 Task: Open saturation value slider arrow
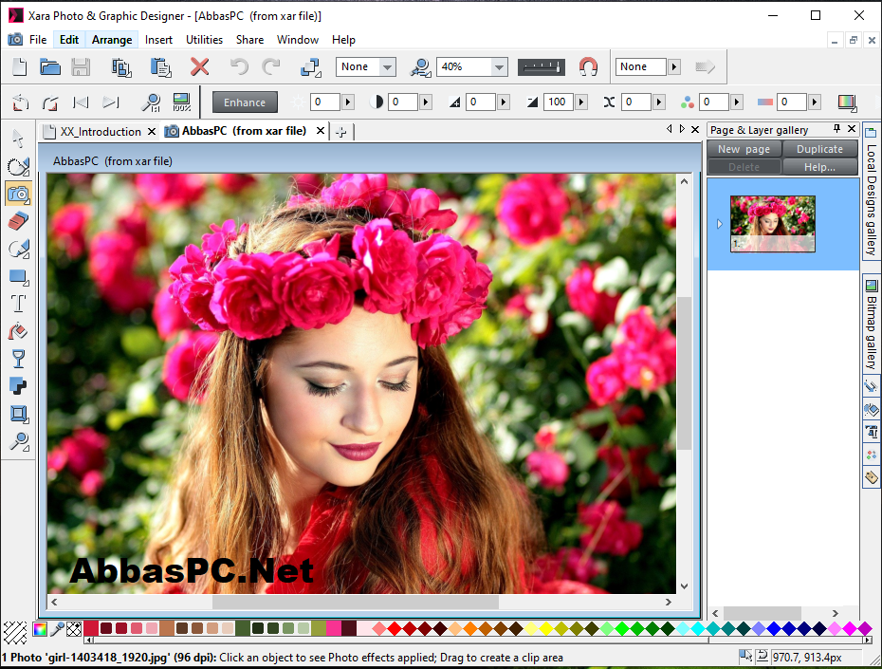click(737, 102)
